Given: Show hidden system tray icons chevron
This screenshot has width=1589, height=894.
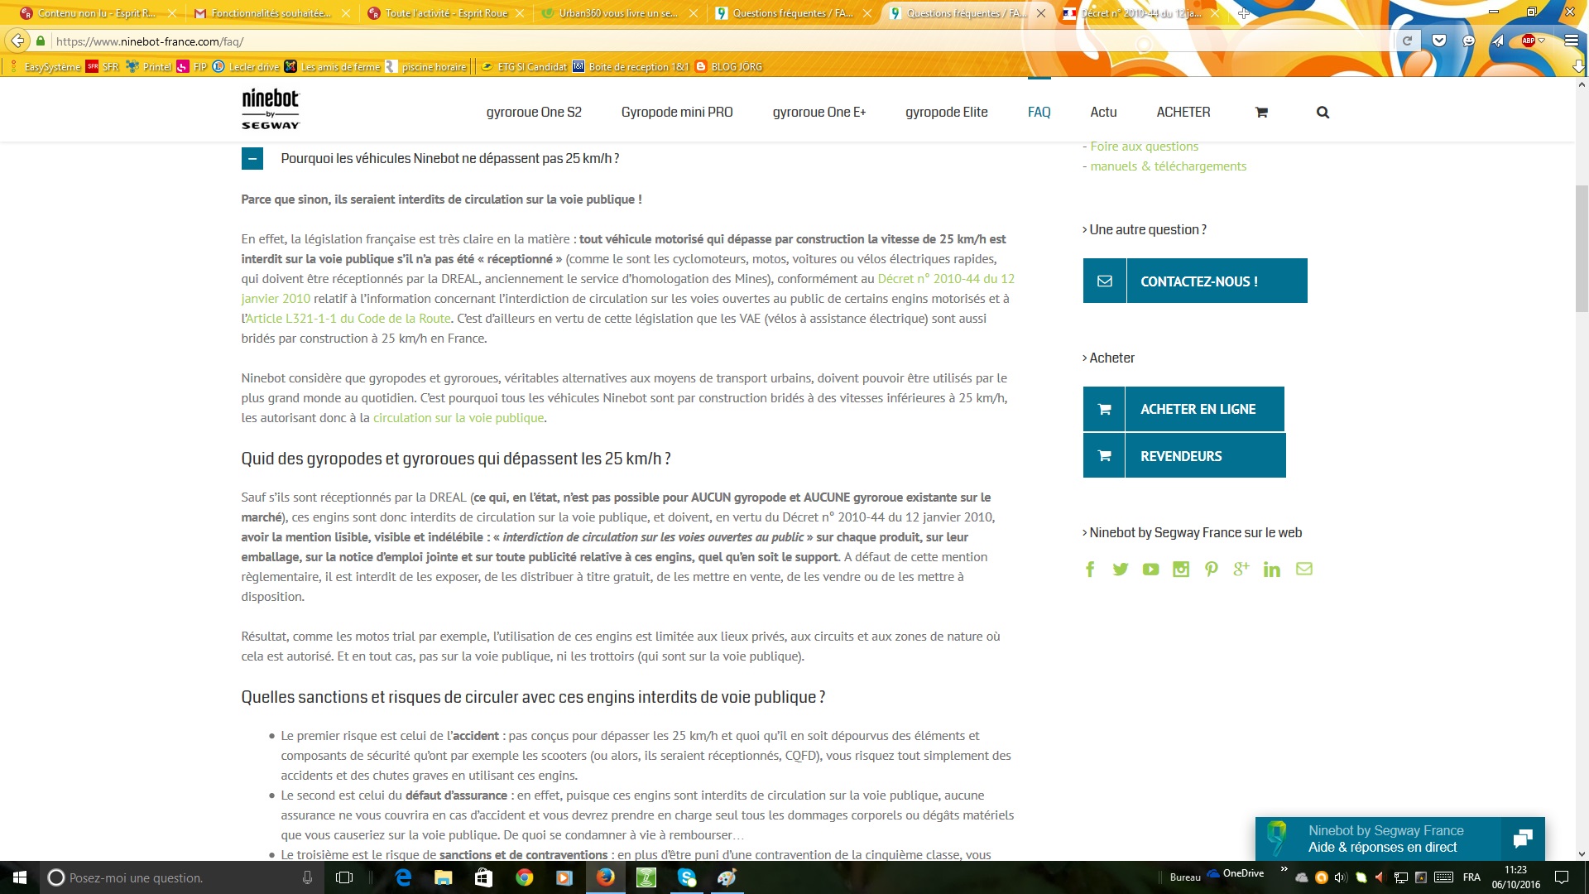Looking at the screenshot, I should (x=1284, y=869).
